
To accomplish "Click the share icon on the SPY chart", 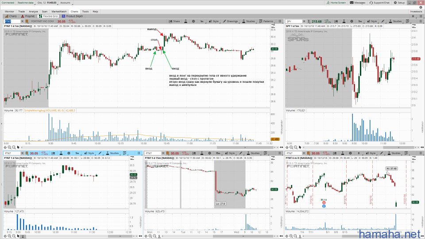I will click(x=336, y=21).
